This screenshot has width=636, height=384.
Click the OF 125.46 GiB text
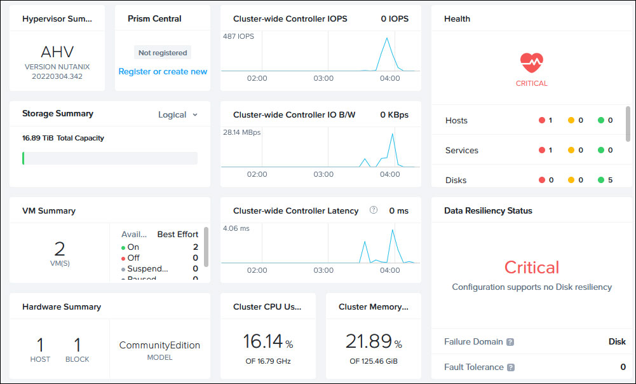coord(374,361)
